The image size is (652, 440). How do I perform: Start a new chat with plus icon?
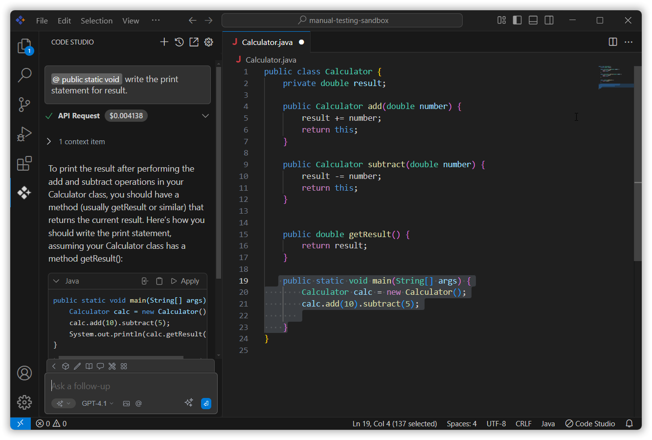click(164, 42)
